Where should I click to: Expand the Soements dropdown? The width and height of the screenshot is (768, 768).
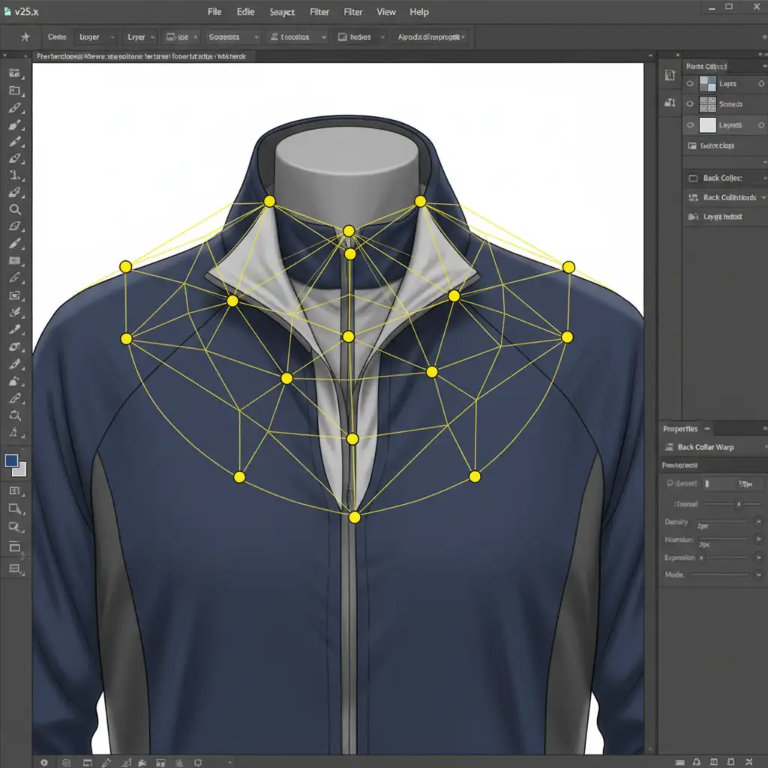pyautogui.click(x=233, y=37)
